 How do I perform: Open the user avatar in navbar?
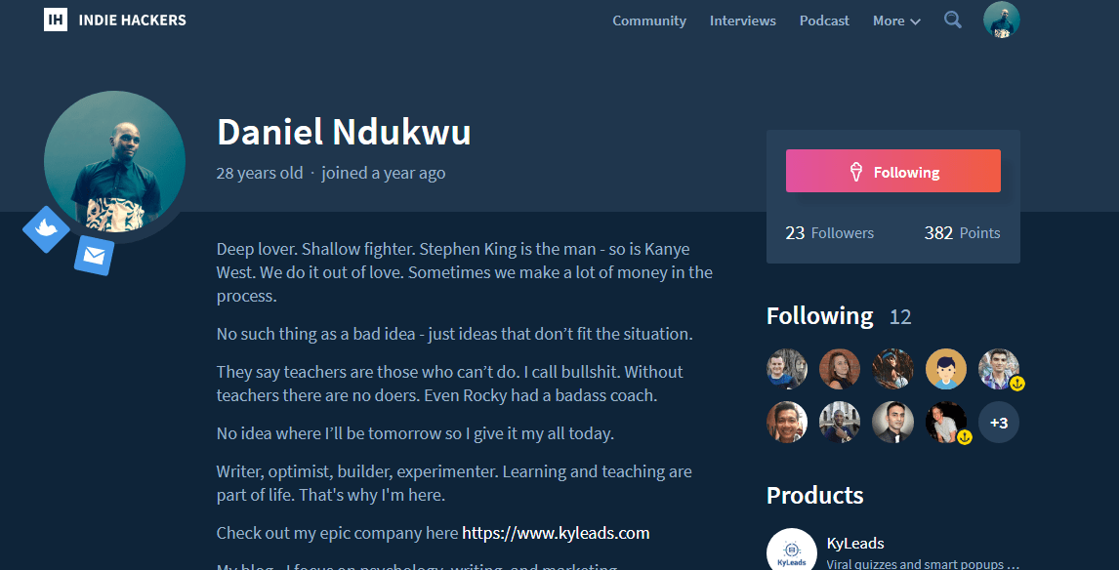pos(1001,20)
